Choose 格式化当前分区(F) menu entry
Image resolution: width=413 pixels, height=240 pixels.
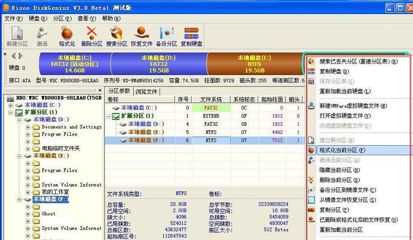pos(358,150)
